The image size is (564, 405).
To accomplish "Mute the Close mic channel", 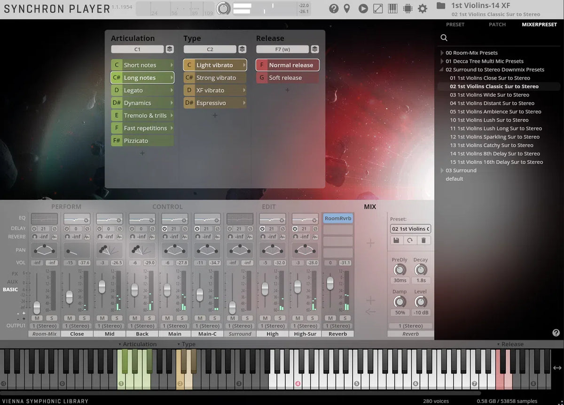I will (70, 318).
